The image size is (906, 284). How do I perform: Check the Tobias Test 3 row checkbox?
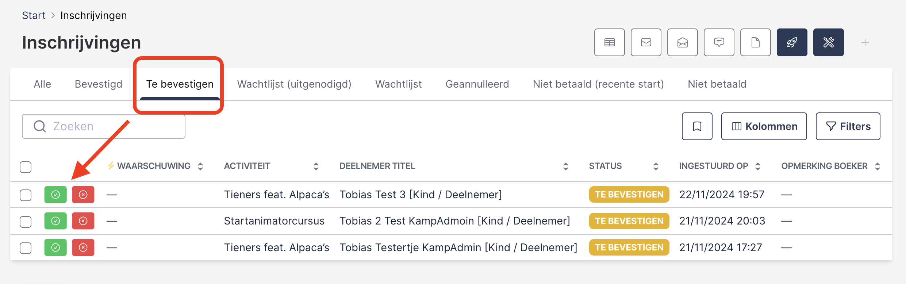(26, 195)
